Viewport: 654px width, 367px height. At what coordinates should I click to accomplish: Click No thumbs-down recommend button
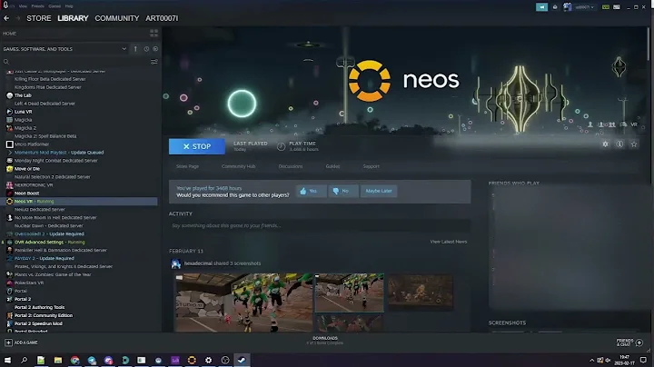pos(343,191)
